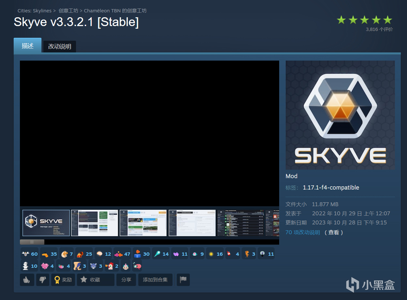The image size is (407, 300).
Task: Click the 分享 share button
Action: 126,280
